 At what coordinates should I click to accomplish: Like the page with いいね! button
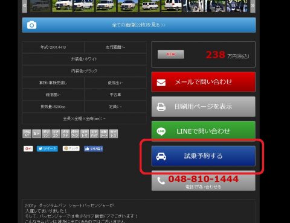(94, 149)
